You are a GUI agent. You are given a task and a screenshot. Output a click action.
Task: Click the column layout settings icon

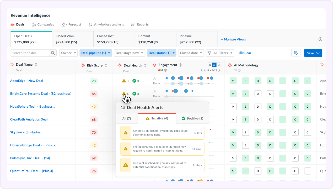point(296,53)
